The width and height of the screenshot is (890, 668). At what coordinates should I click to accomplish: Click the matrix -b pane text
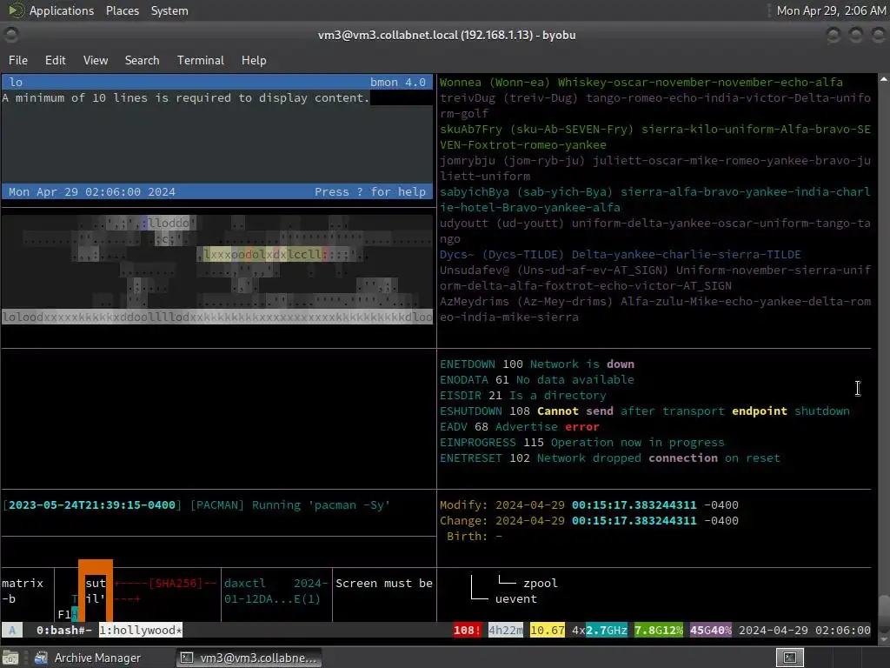point(23,591)
